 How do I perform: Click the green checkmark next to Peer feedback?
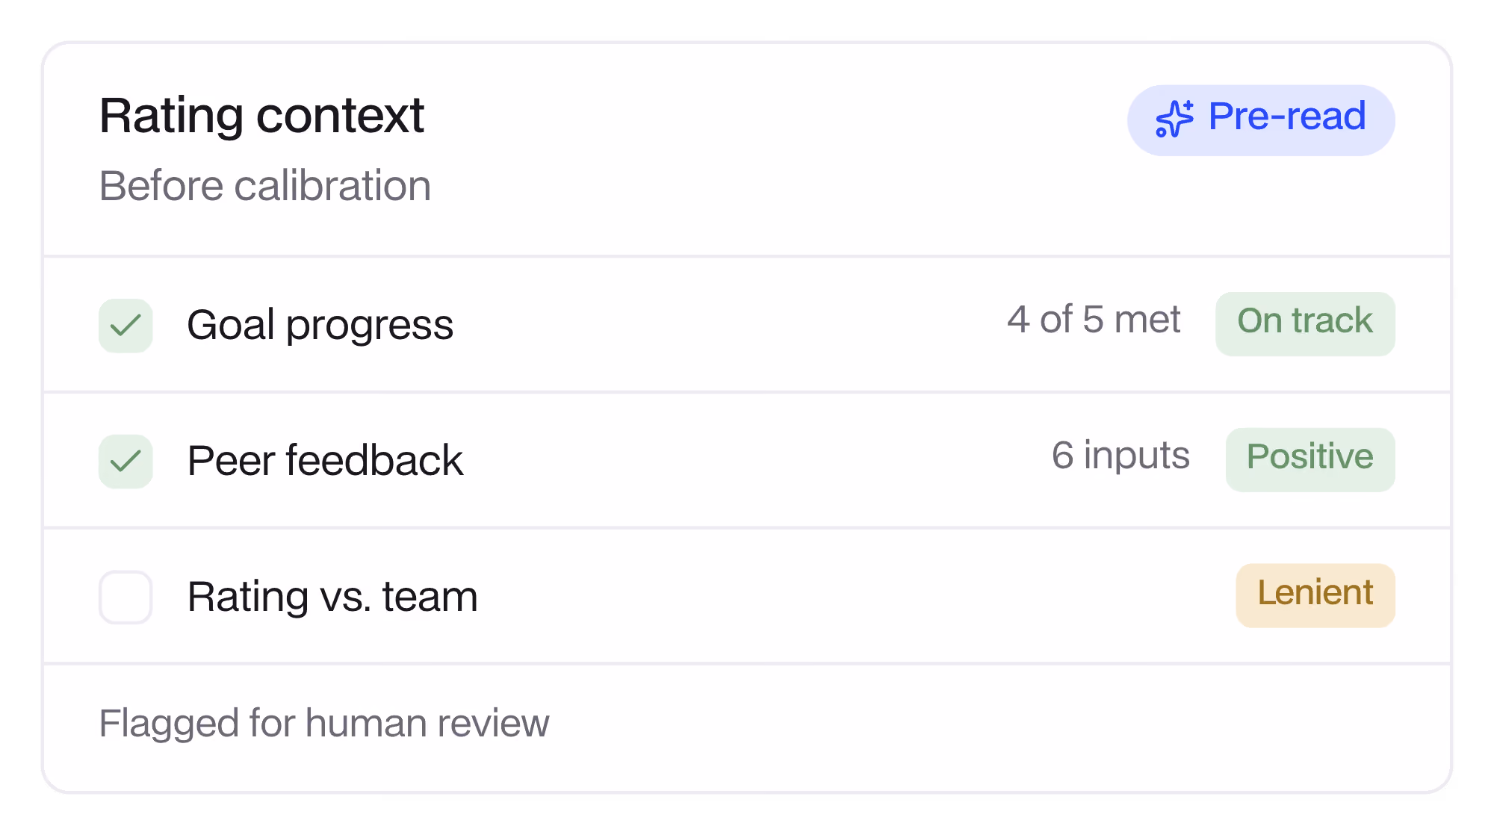[125, 462]
